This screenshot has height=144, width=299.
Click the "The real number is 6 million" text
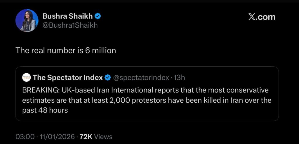click(x=66, y=50)
